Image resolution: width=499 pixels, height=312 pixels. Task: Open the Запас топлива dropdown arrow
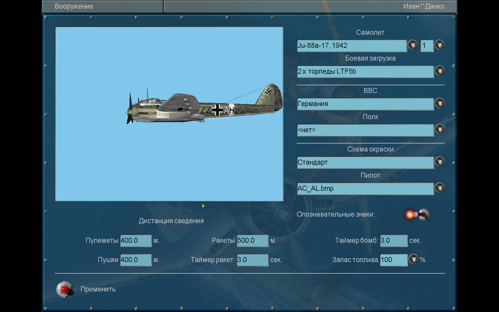413,259
